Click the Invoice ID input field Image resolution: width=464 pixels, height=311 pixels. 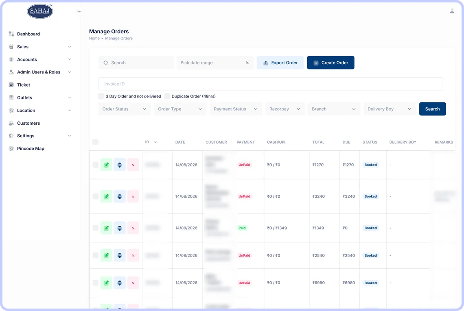tap(271, 84)
